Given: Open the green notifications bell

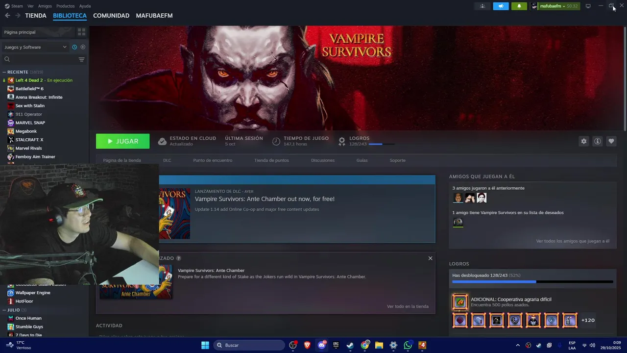Looking at the screenshot, I should pyautogui.click(x=519, y=6).
